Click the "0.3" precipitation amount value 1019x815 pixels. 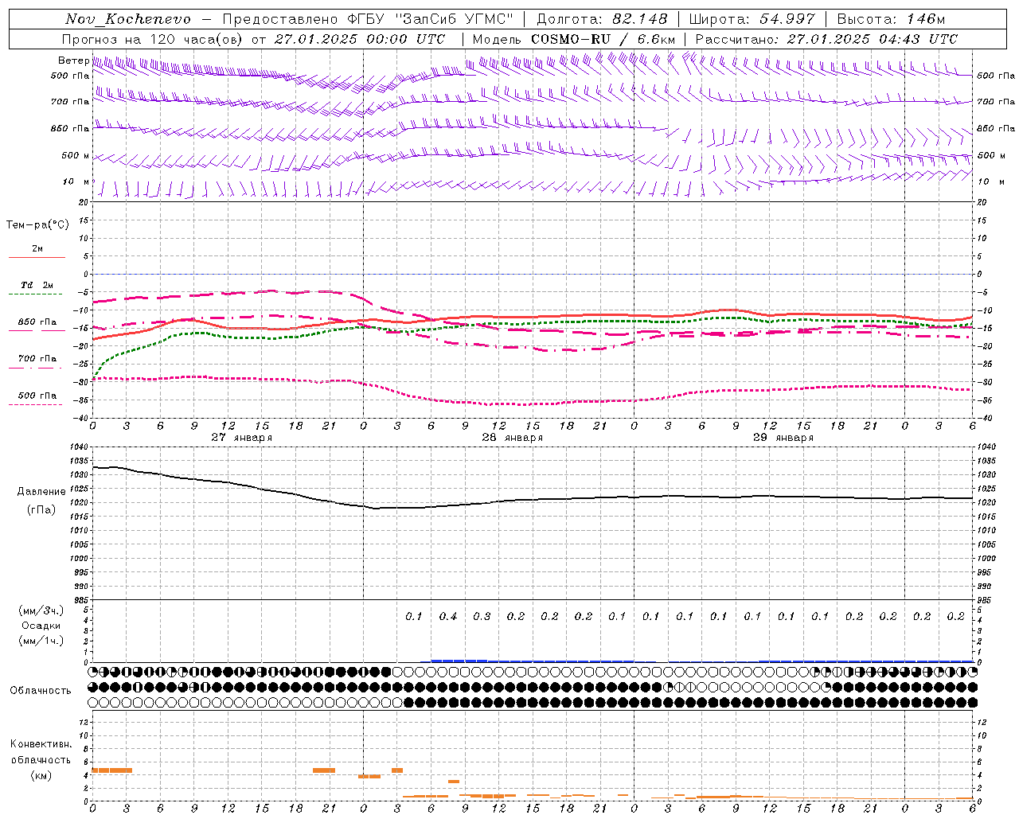482,617
